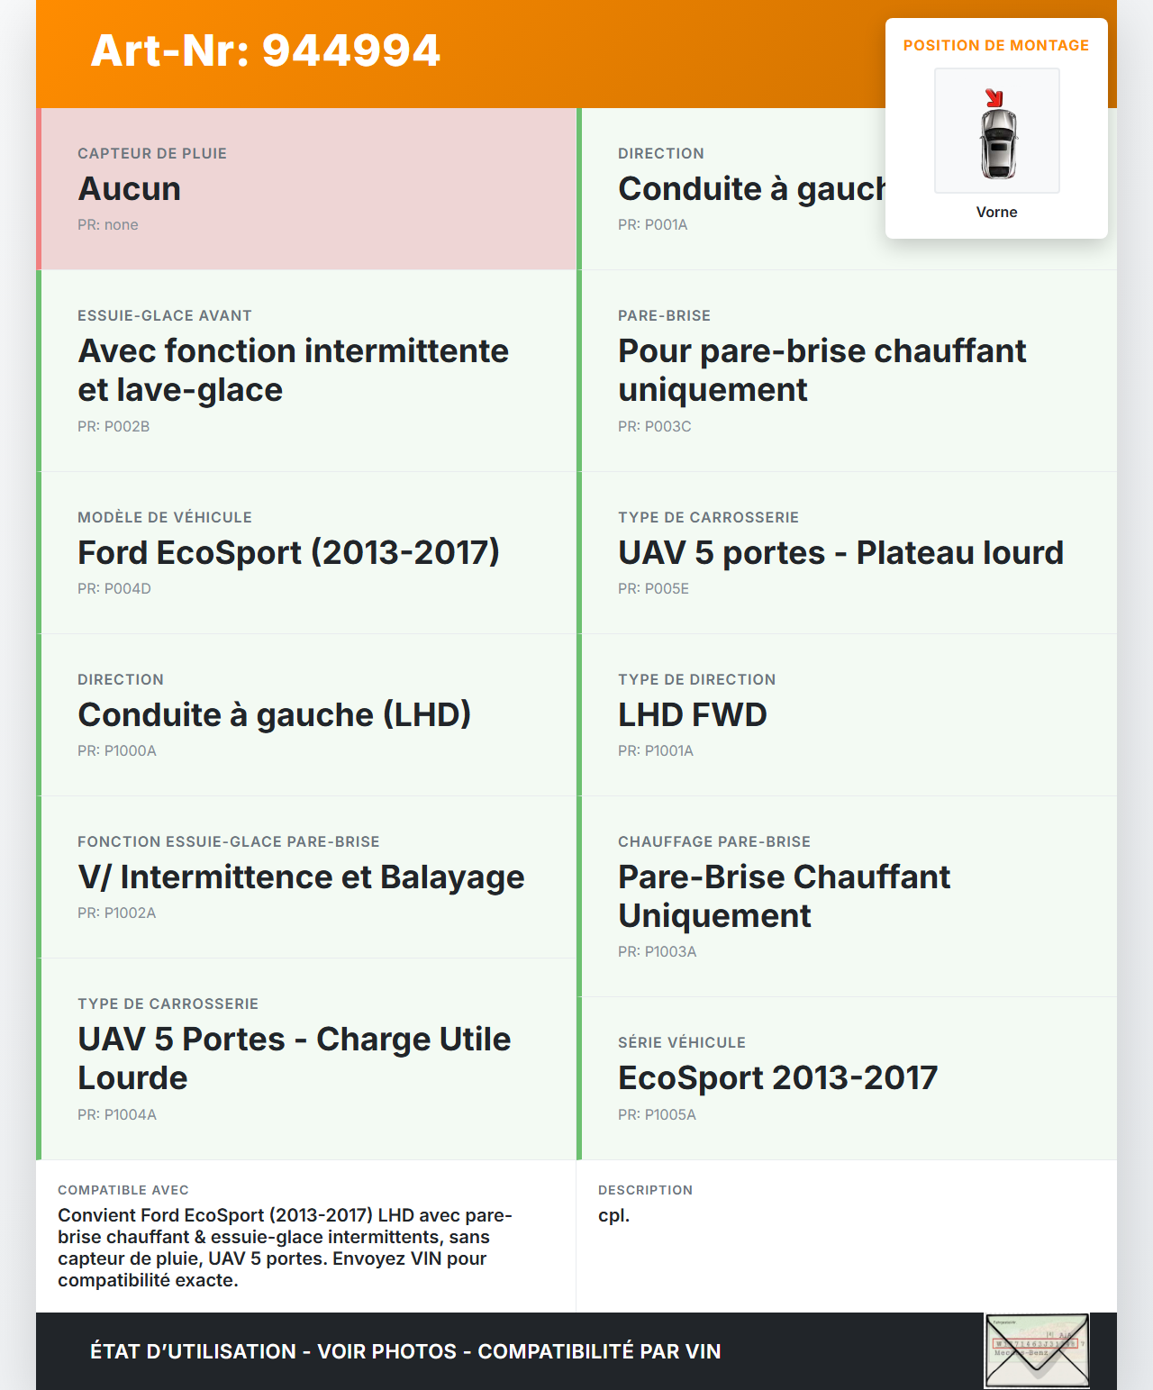Click the PR: P001A code
The width and height of the screenshot is (1153, 1390).
click(652, 225)
